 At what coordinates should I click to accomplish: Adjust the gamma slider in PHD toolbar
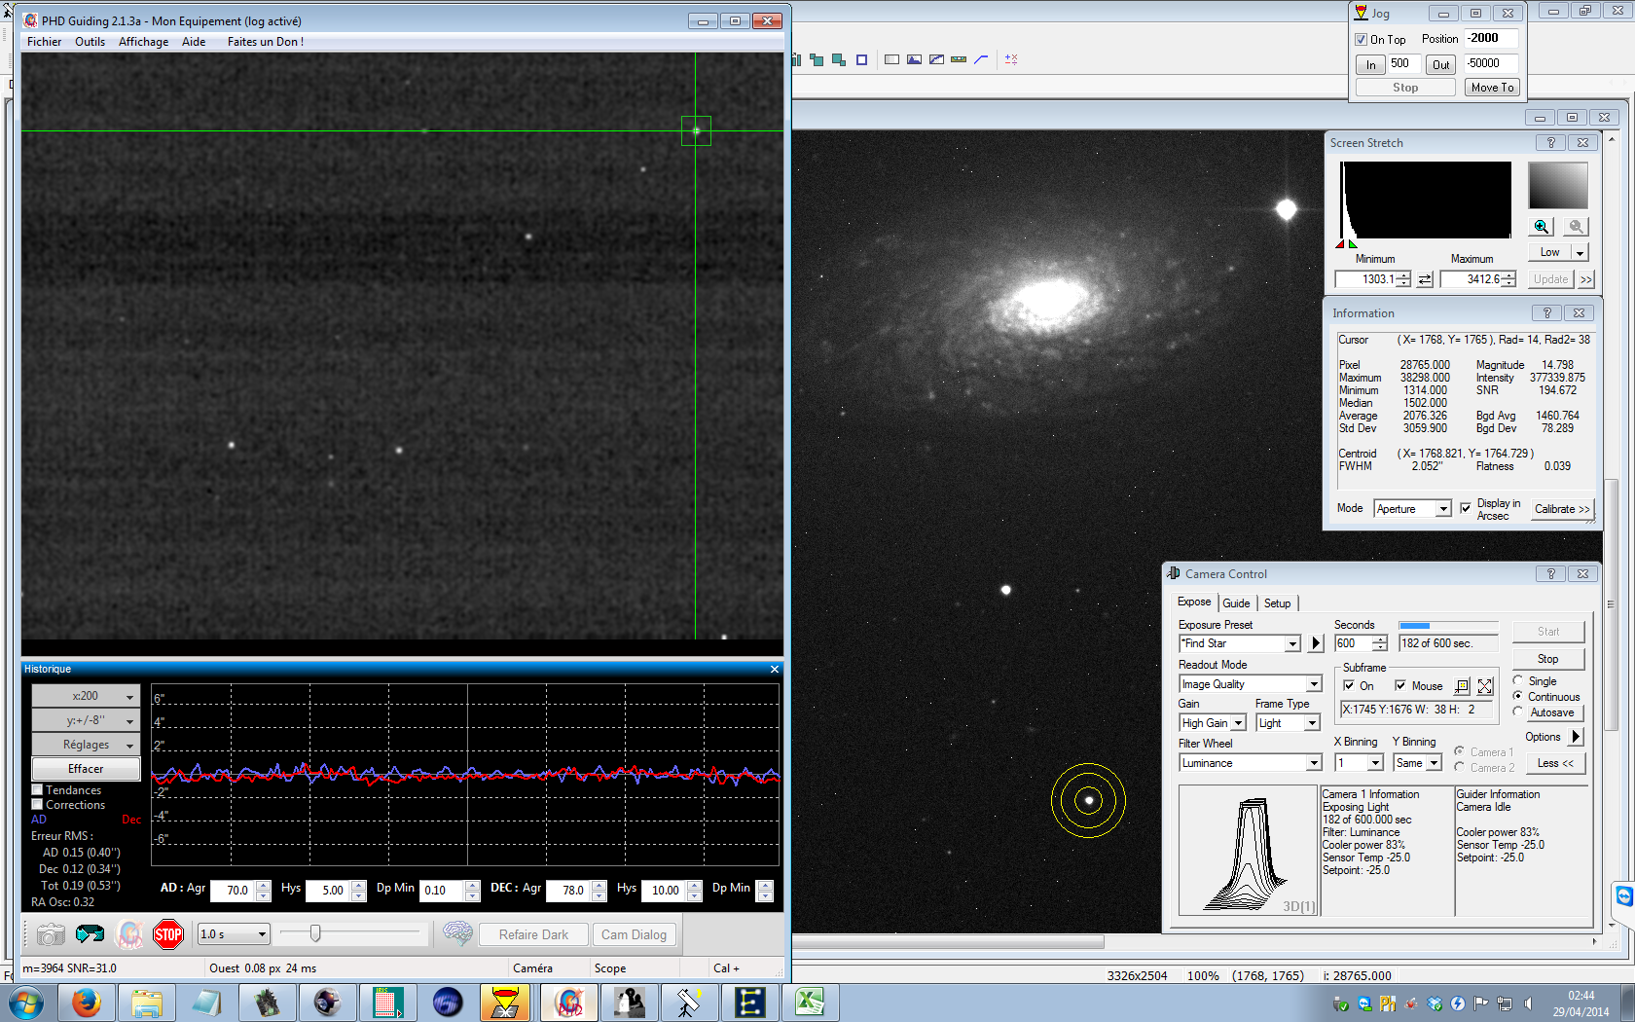click(316, 933)
